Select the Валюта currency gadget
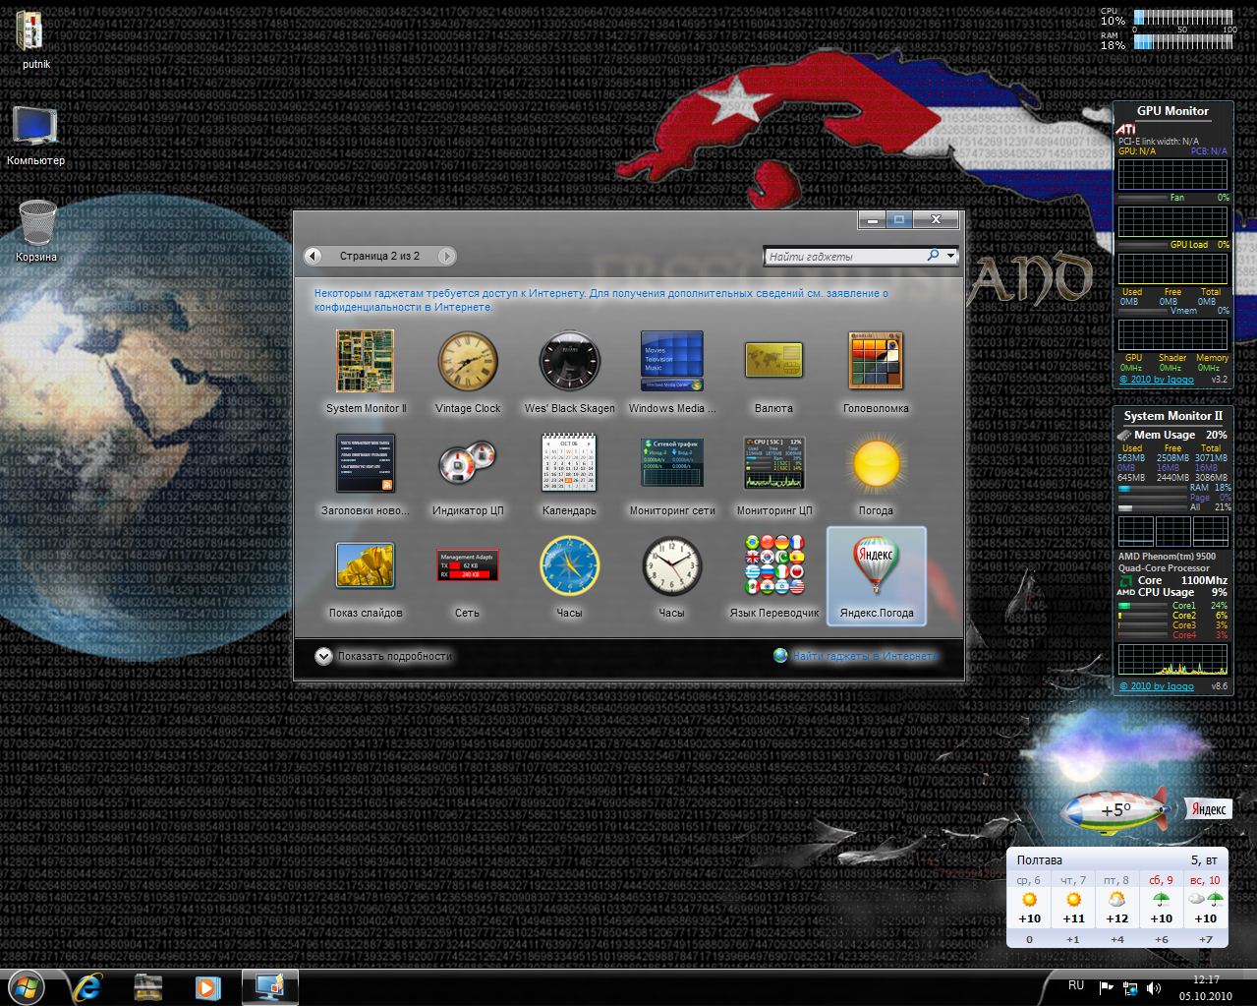The height and width of the screenshot is (1006, 1257). click(773, 362)
